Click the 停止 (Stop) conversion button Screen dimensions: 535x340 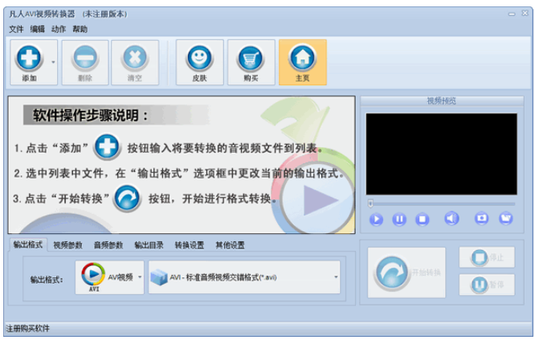(487, 257)
